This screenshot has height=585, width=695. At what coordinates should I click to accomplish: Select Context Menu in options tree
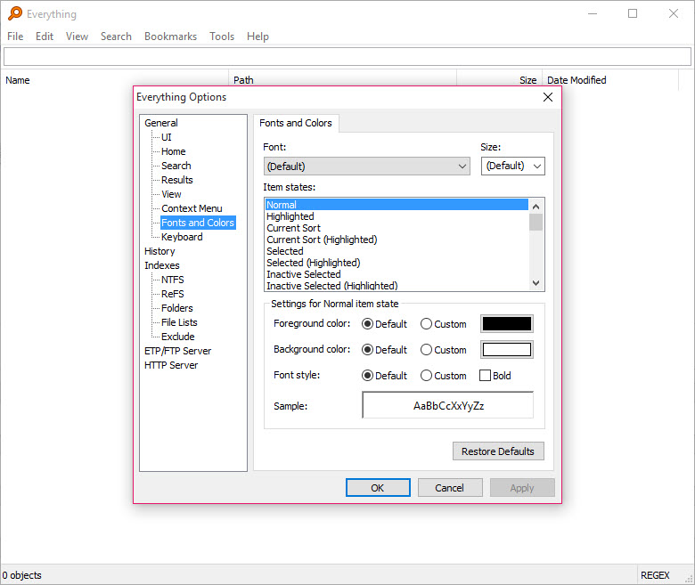point(192,208)
